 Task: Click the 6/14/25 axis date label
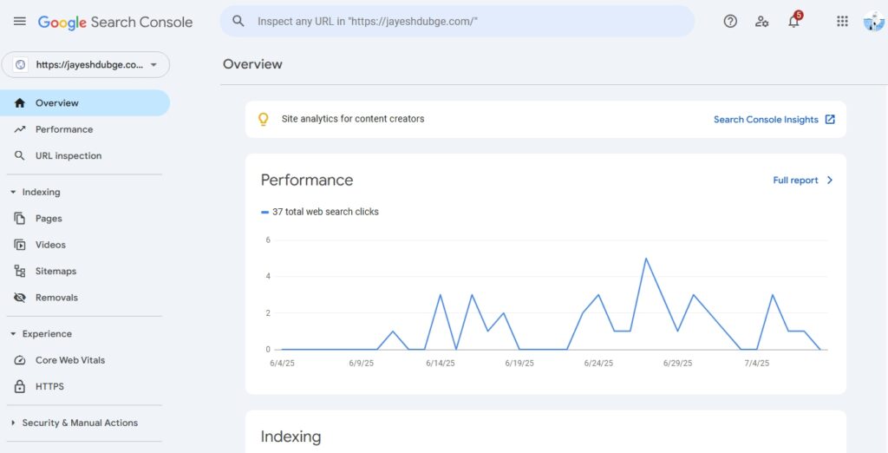pos(440,364)
